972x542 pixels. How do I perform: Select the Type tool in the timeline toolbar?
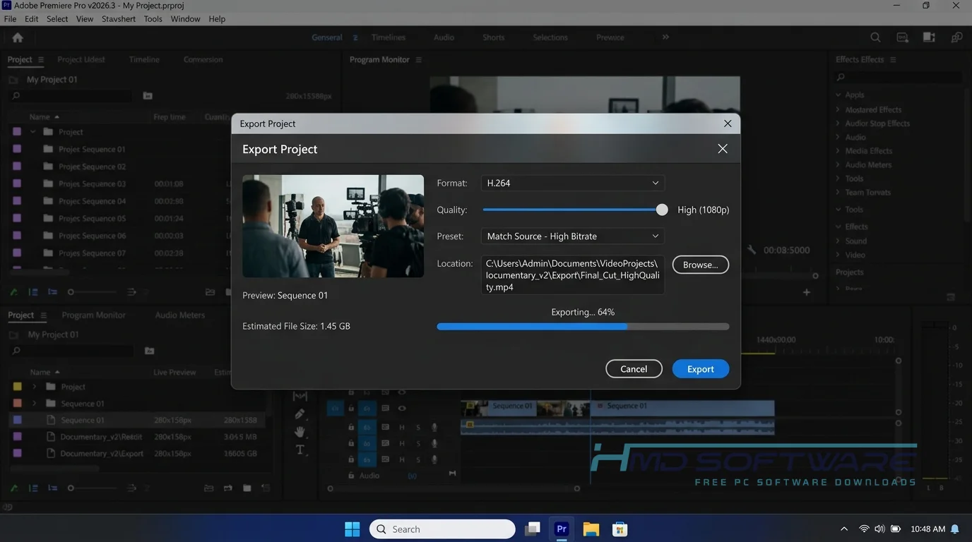[x=300, y=450]
